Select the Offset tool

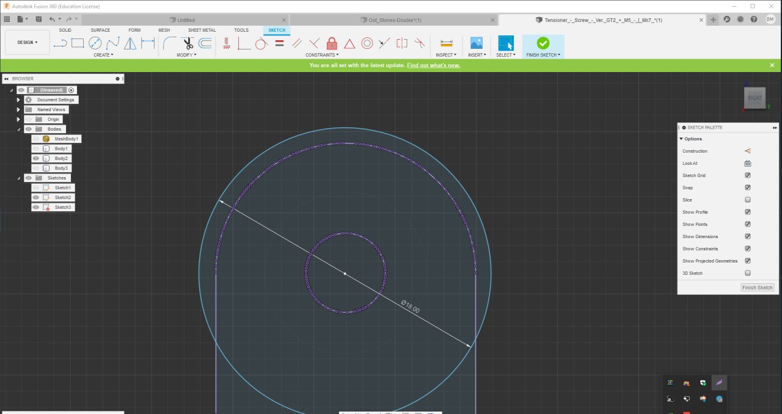click(205, 43)
